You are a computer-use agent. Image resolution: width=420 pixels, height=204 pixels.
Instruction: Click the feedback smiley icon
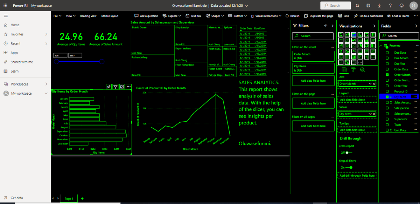pos(401,6)
